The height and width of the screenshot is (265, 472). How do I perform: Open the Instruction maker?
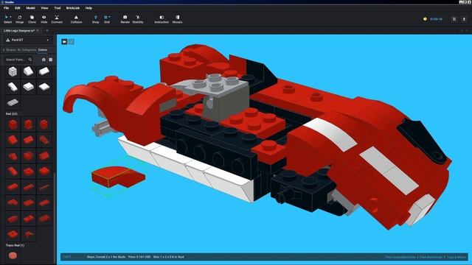pos(162,19)
